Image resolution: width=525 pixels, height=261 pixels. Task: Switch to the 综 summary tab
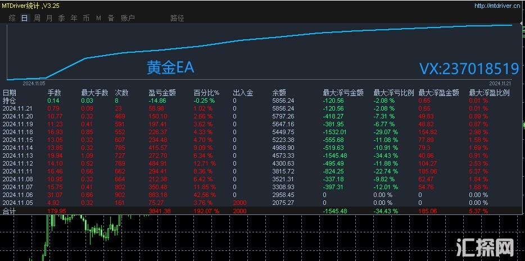[x=12, y=18]
